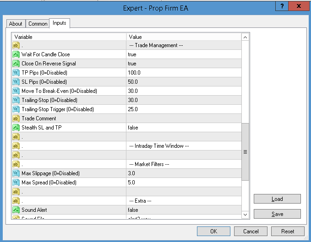Toggle Stealth SL and TP false value
311x242 pixels.
(x=183, y=128)
